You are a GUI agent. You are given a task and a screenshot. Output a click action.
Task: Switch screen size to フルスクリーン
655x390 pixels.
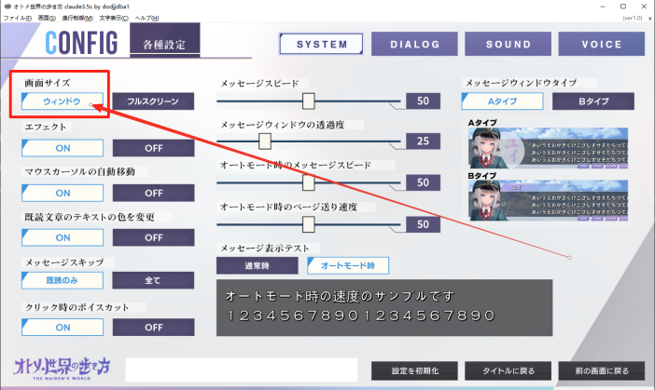[x=153, y=101]
